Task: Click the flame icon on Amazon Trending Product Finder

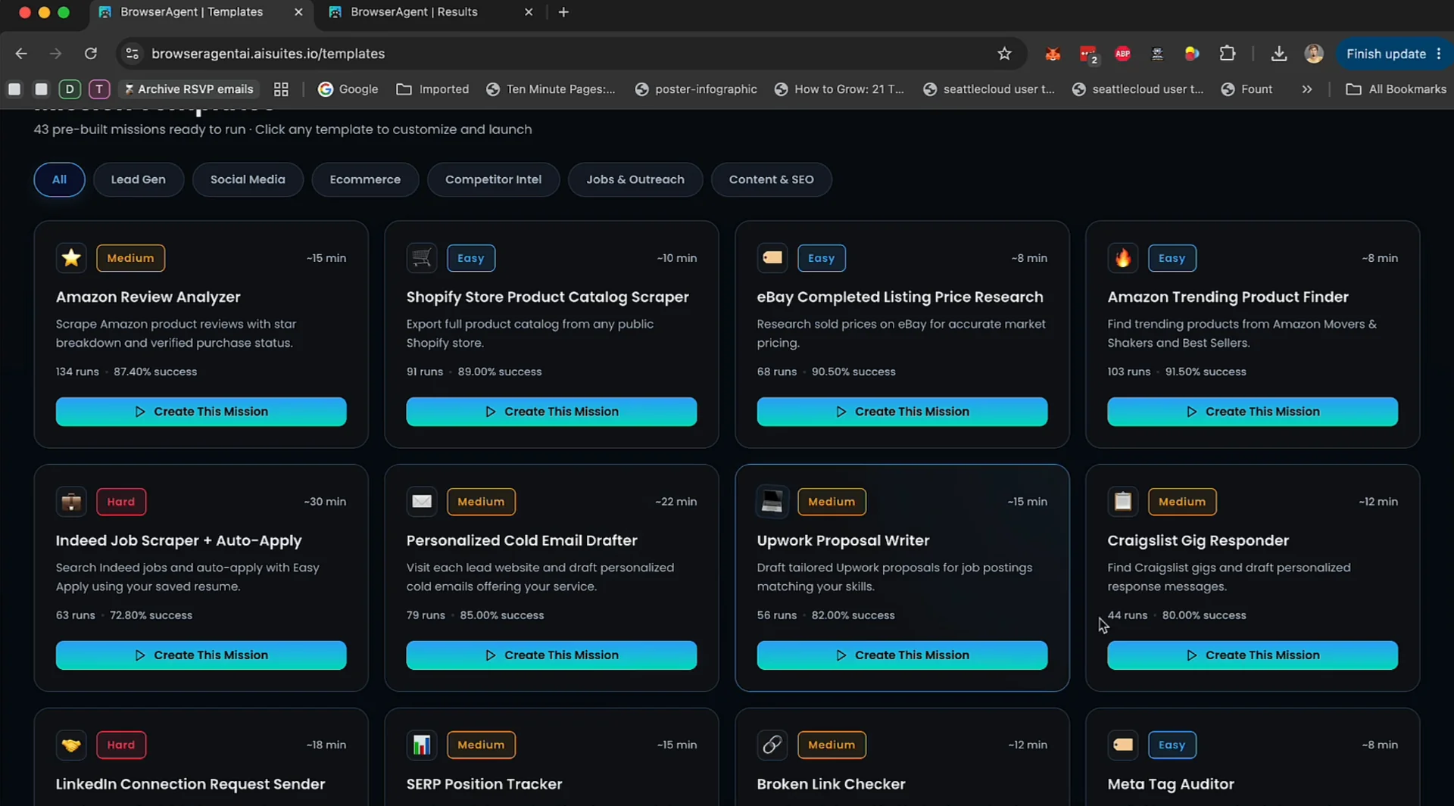Action: pyautogui.click(x=1123, y=258)
